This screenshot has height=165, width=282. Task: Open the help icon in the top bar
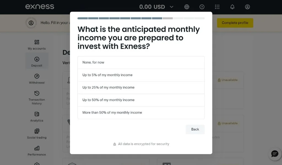(x=202, y=7)
